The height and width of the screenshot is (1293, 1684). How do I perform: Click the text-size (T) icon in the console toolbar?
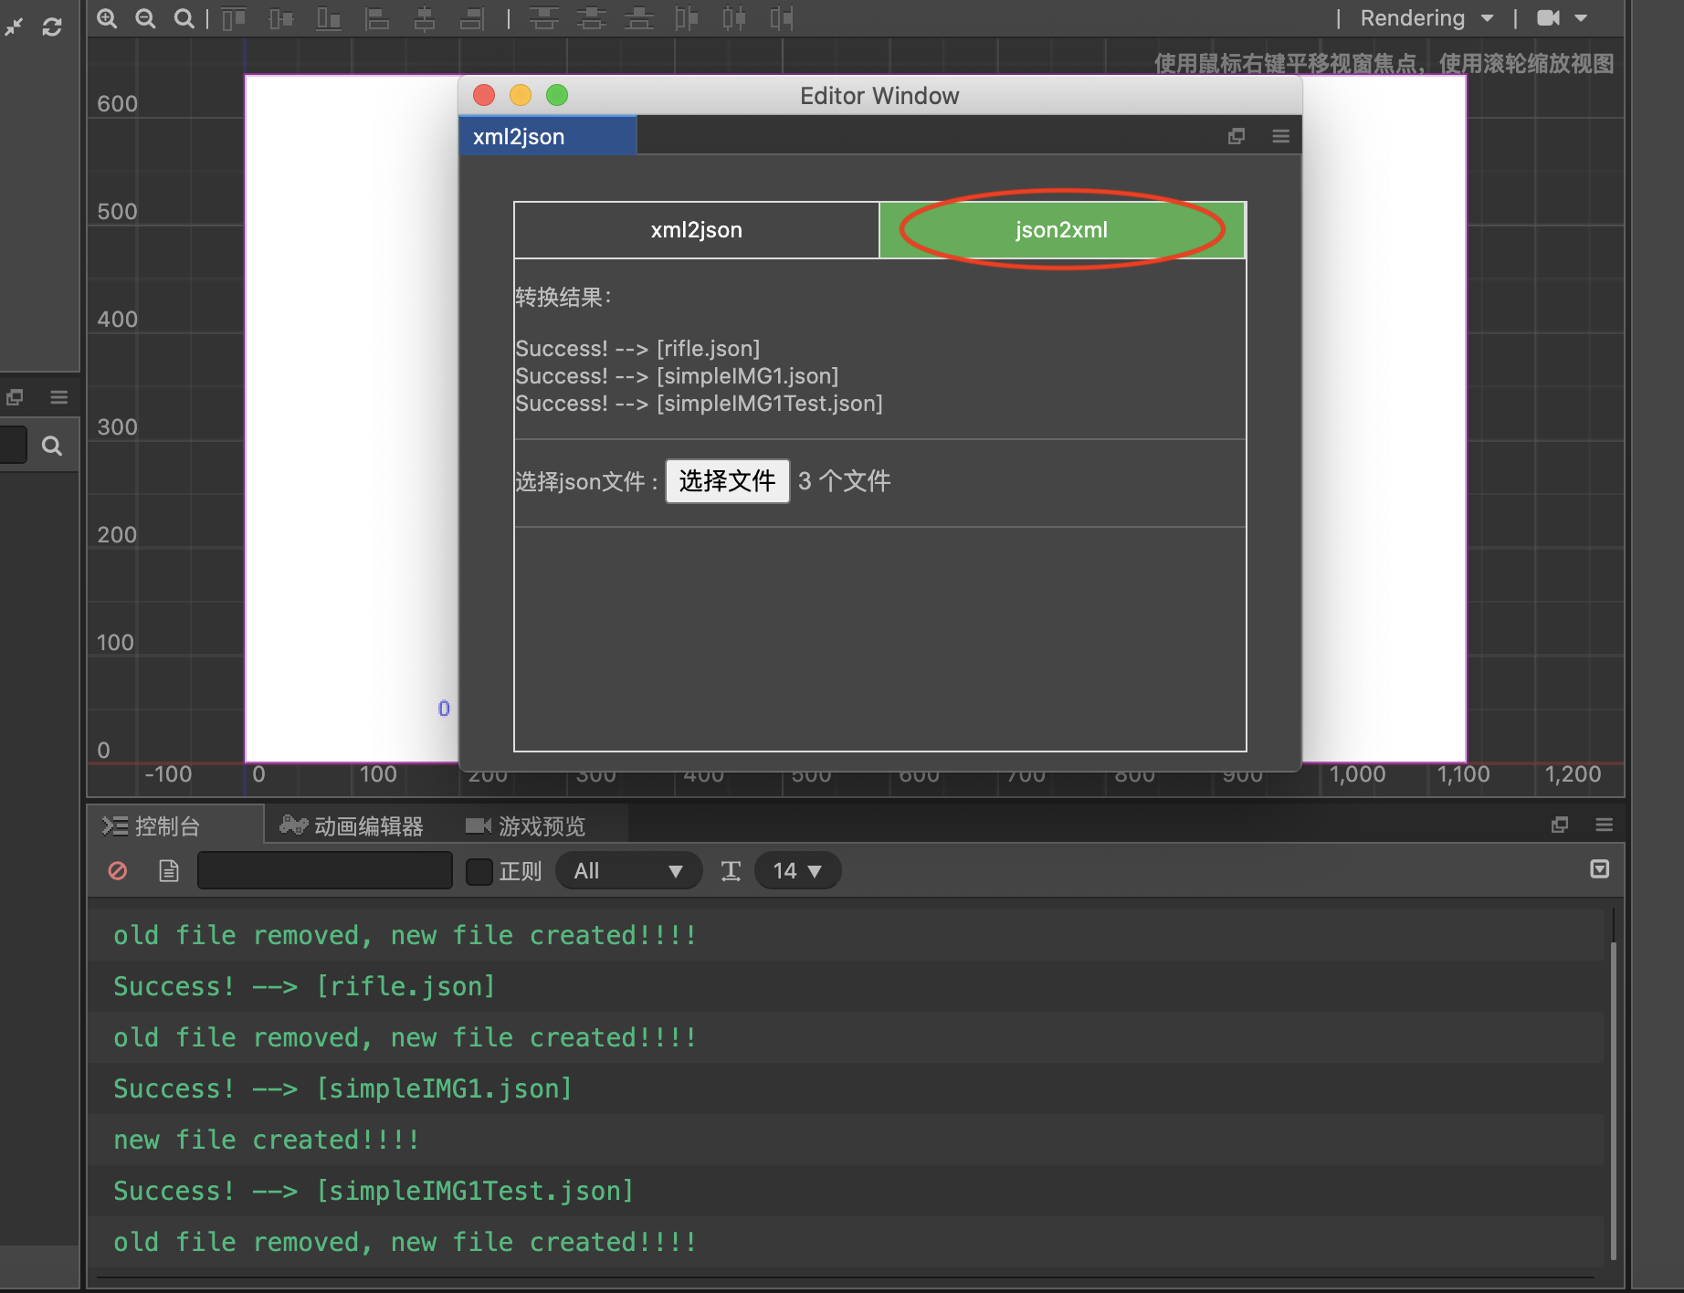tap(731, 870)
